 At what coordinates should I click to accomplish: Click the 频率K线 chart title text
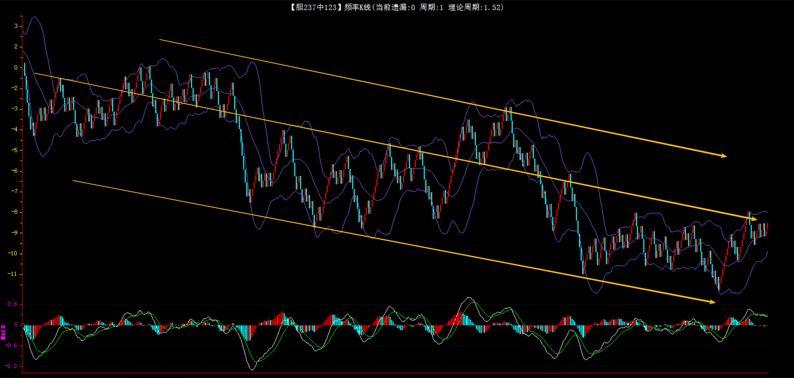(357, 7)
